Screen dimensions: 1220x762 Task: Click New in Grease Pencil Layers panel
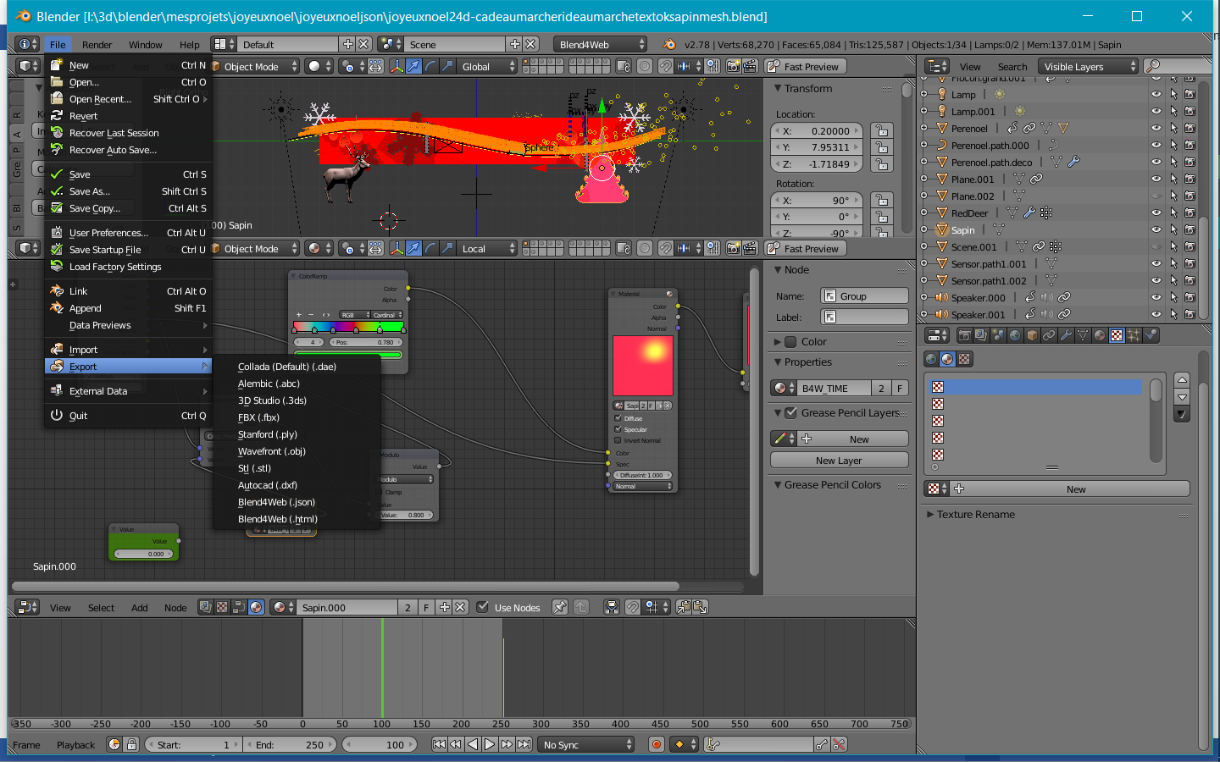853,439
